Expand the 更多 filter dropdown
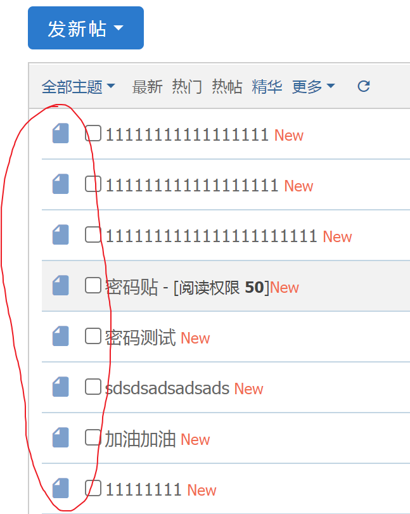The image size is (410, 514). pyautogui.click(x=313, y=87)
